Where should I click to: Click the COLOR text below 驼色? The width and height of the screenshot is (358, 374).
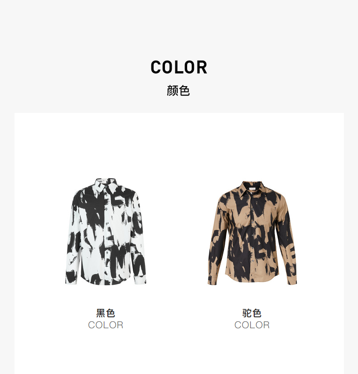click(x=252, y=325)
